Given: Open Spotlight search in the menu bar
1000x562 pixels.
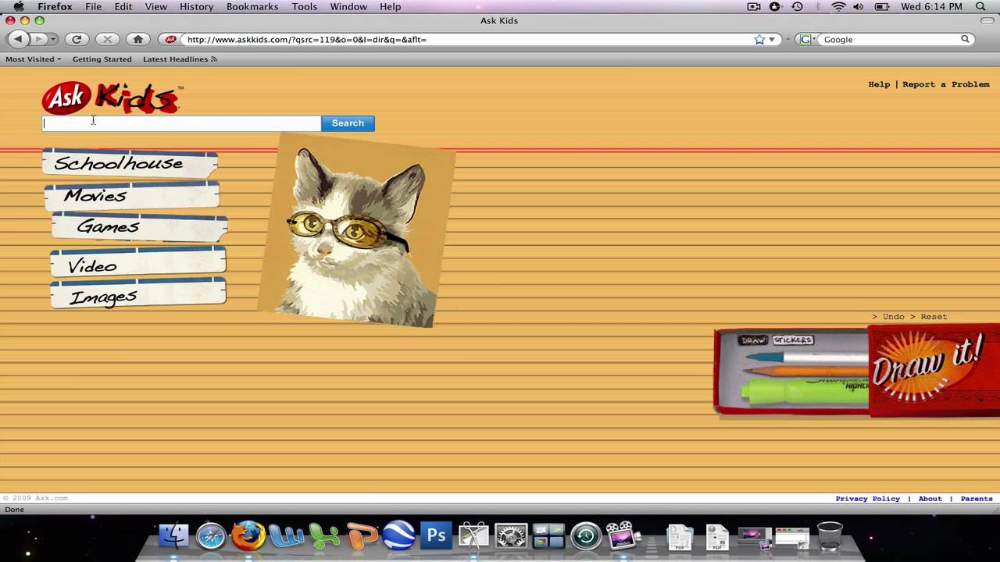Looking at the screenshot, I should point(980,7).
